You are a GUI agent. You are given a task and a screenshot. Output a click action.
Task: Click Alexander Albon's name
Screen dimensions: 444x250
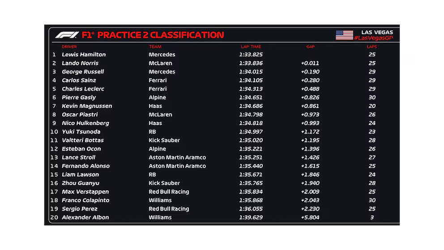pyautogui.click(x=85, y=217)
